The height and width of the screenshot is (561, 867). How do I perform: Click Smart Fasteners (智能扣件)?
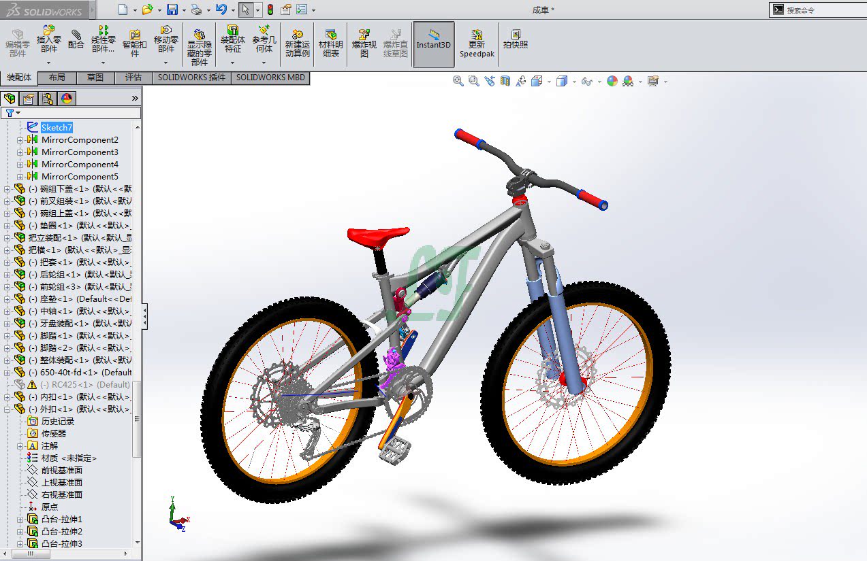(x=135, y=42)
